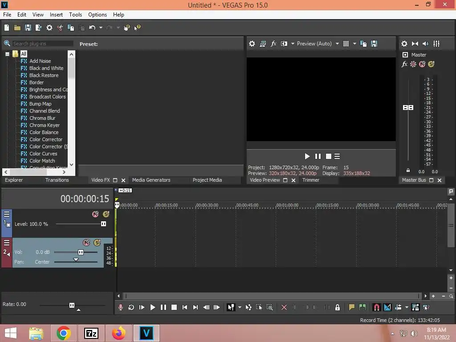Toggle Loop Playback in transport bar
The width and height of the screenshot is (456, 342).
coord(131,307)
